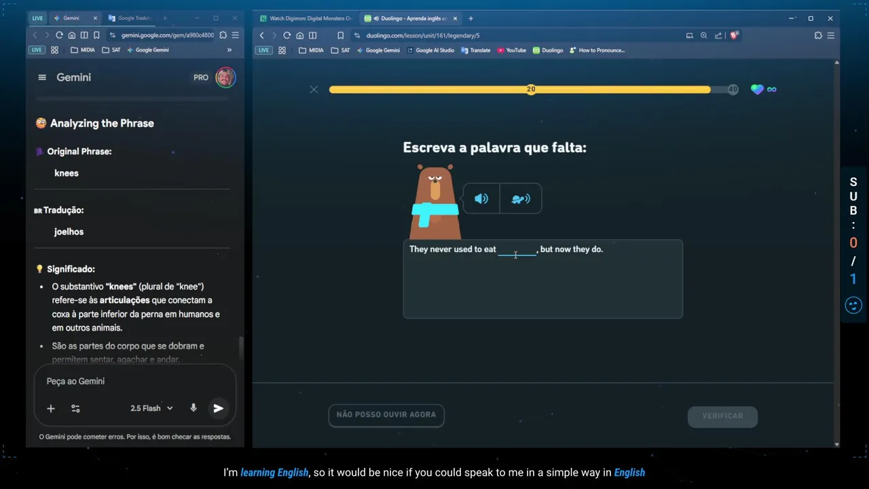Open the Duolingo bookmark

point(547,50)
